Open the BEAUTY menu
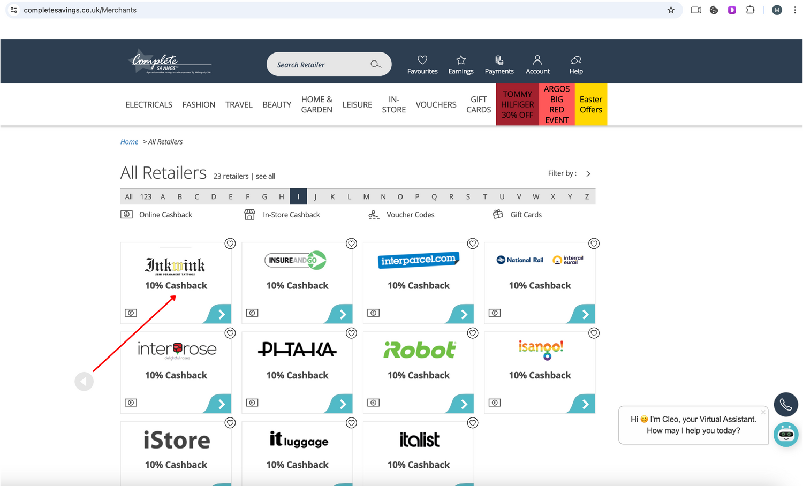The width and height of the screenshot is (803, 486). pyautogui.click(x=277, y=104)
